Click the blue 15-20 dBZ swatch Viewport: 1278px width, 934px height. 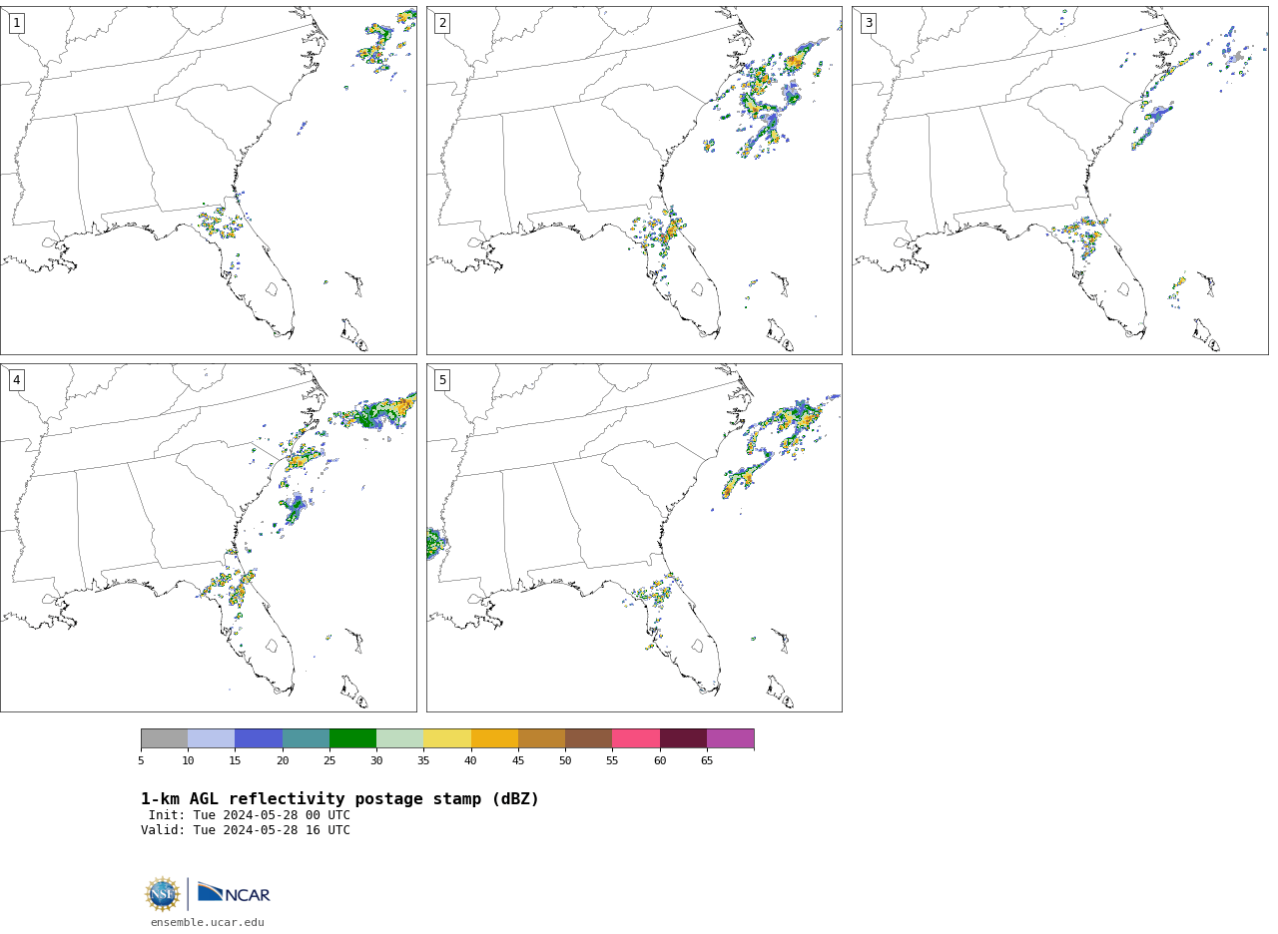pyautogui.click(x=259, y=738)
